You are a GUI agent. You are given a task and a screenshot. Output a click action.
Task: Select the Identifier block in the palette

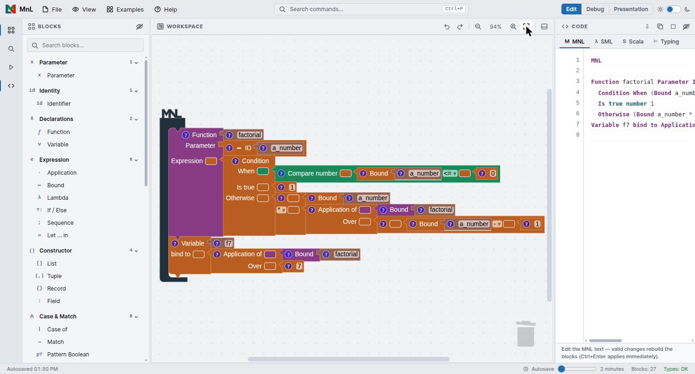coord(59,103)
